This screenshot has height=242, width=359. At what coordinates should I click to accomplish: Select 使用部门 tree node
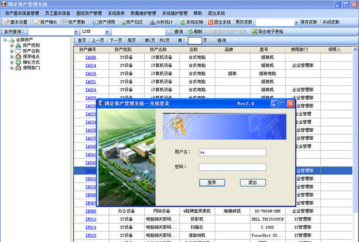point(31,68)
